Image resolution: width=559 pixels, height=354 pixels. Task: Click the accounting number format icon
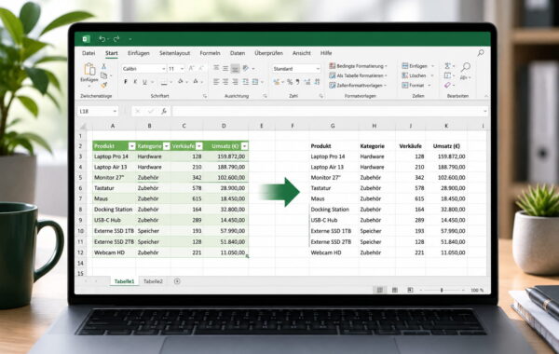(277, 82)
